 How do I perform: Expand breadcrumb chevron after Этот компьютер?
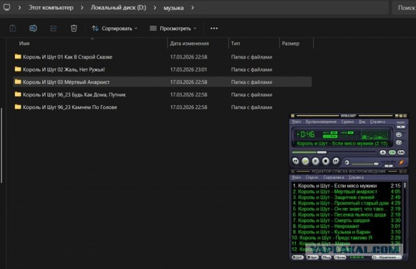click(81, 8)
